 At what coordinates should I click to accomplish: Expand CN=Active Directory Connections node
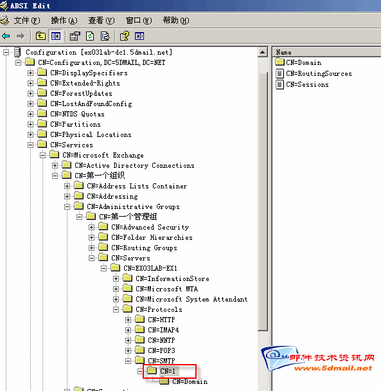[x=55, y=165]
